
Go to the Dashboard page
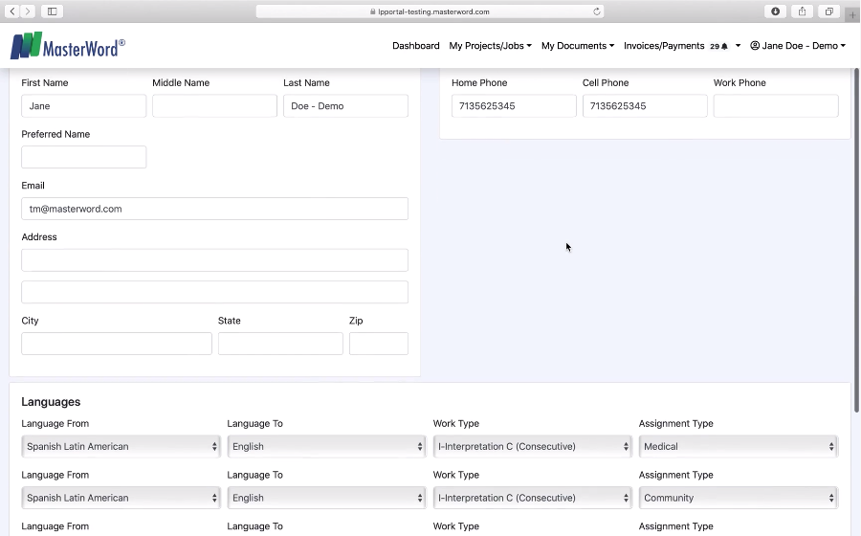point(415,46)
